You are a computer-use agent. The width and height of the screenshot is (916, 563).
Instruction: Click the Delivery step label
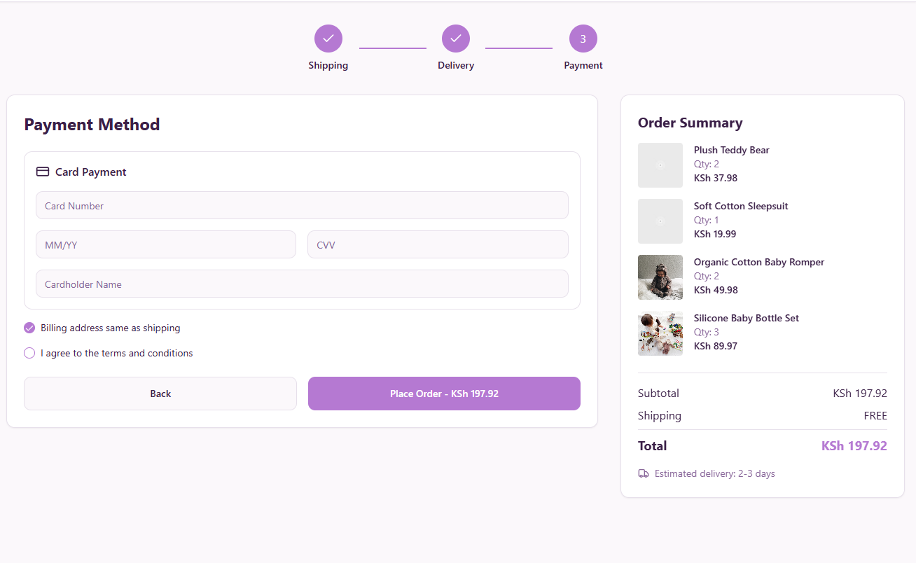point(455,65)
